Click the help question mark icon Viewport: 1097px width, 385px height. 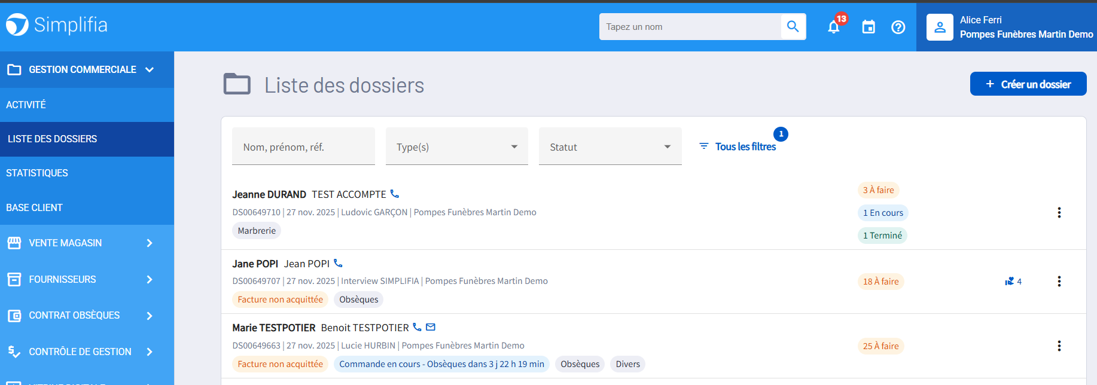898,27
